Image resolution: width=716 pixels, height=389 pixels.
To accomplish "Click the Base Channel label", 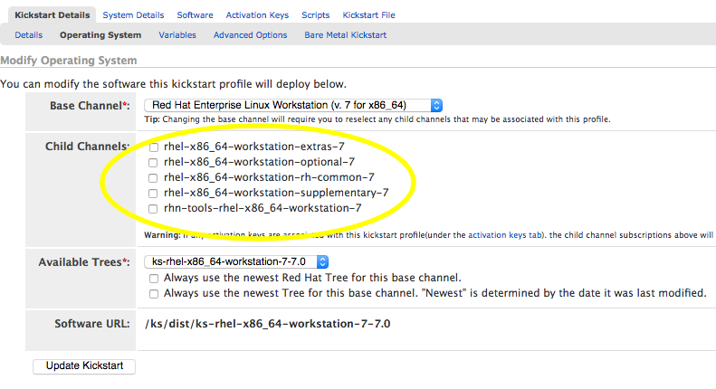I will point(90,106).
